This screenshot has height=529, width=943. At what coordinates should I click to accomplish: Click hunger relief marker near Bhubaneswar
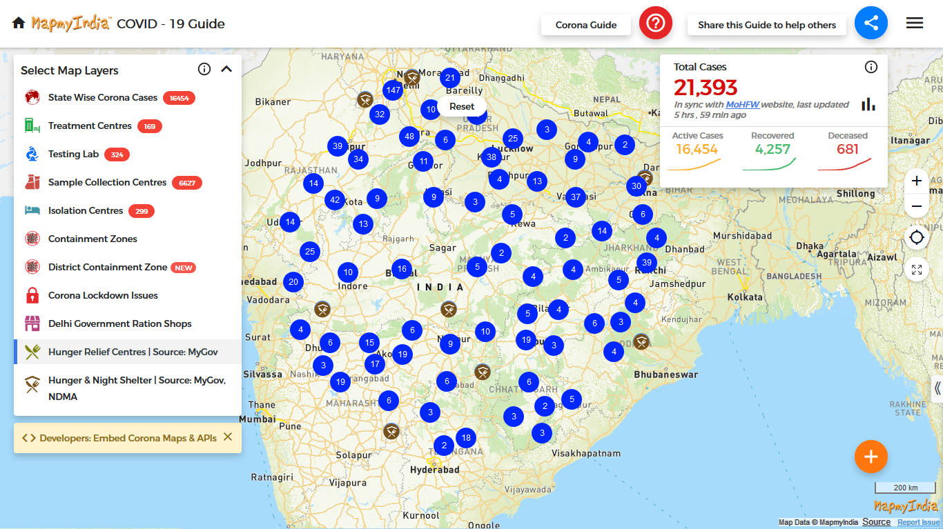pyautogui.click(x=642, y=341)
